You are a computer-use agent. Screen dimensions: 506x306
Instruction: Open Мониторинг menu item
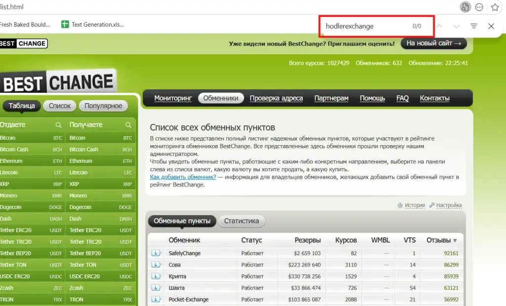[x=173, y=98]
